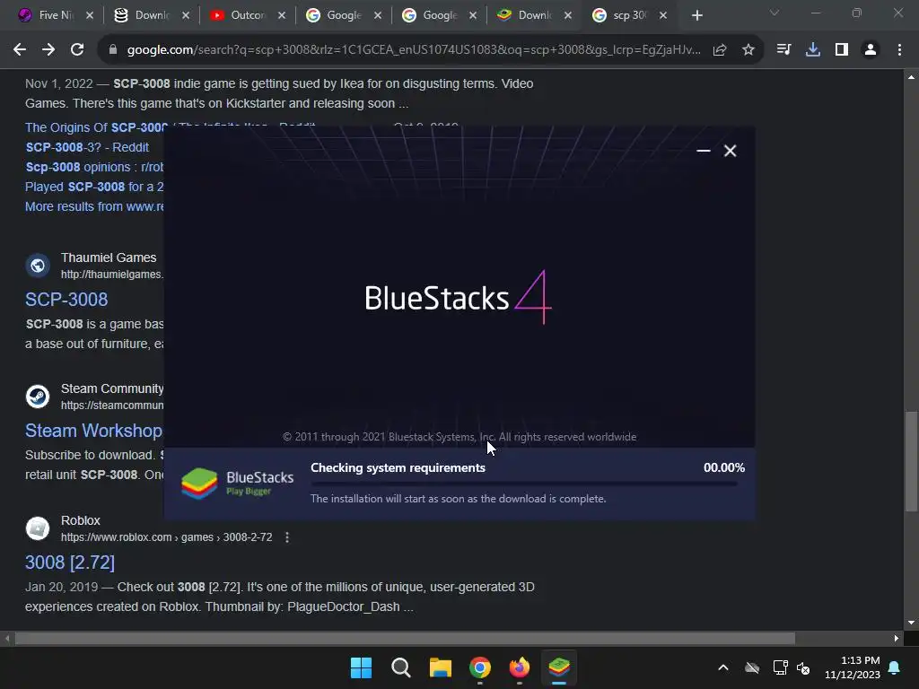Open The Origins Of SCP-3008 link
Screen dimensions: 919x689
pyautogui.click(x=97, y=127)
